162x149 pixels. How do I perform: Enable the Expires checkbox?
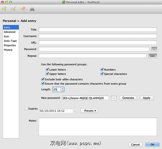coord(26,109)
